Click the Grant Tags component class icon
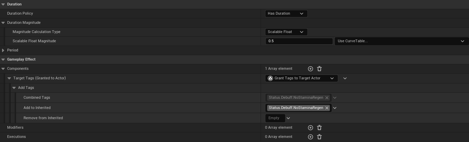 [x=271, y=78]
